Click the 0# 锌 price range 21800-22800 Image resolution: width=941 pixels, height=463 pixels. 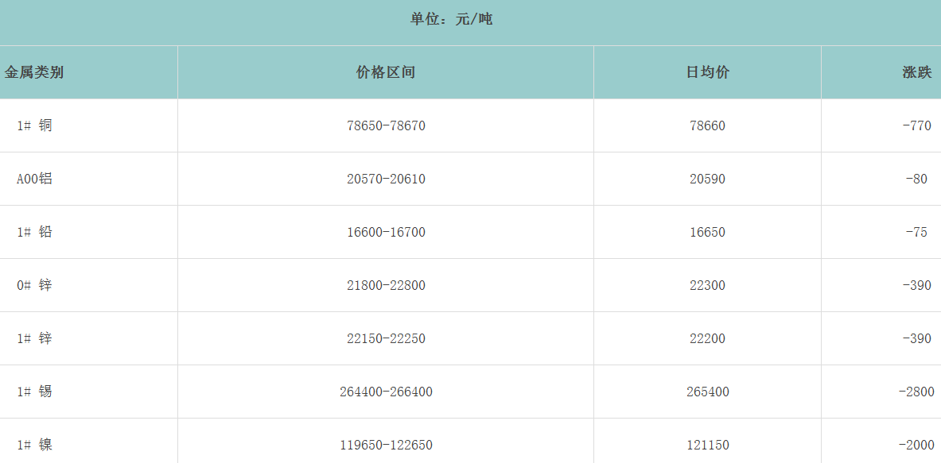[386, 285]
